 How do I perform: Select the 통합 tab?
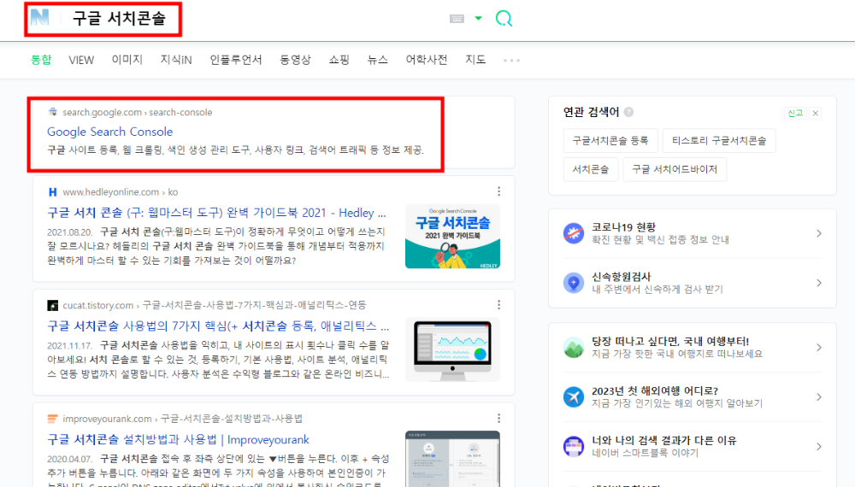(41, 60)
